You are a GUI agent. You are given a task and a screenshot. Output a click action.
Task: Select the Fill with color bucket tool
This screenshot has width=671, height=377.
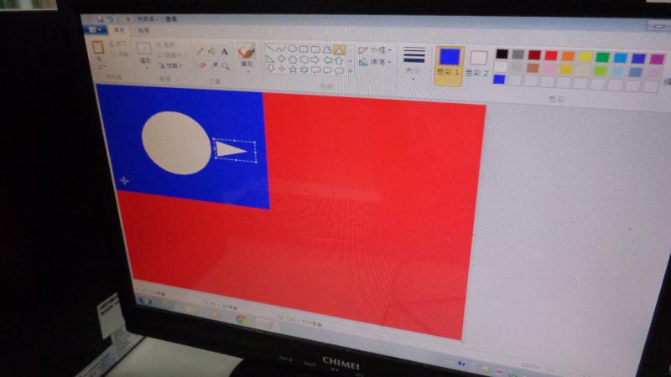[212, 52]
